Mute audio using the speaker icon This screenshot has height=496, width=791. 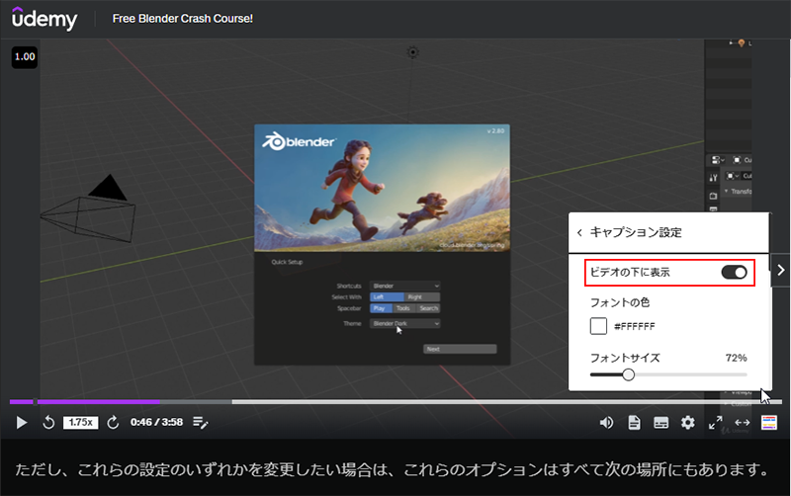607,423
